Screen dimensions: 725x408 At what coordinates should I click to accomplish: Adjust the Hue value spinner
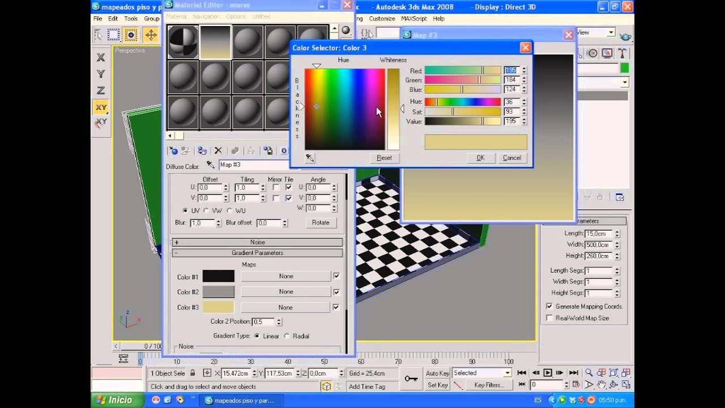click(524, 101)
